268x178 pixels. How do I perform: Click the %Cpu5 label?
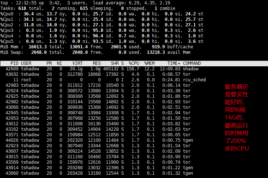(7, 41)
